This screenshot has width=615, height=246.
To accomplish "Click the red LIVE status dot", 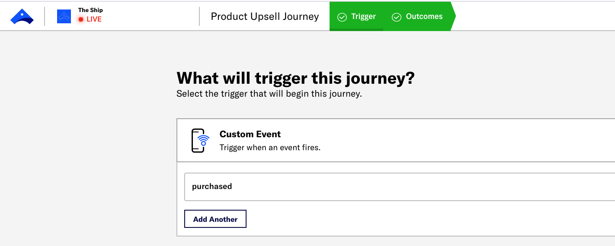I will (x=80, y=19).
